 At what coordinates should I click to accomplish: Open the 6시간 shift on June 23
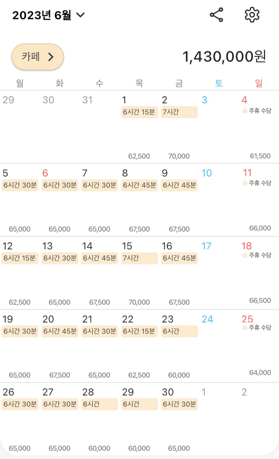pos(179,331)
